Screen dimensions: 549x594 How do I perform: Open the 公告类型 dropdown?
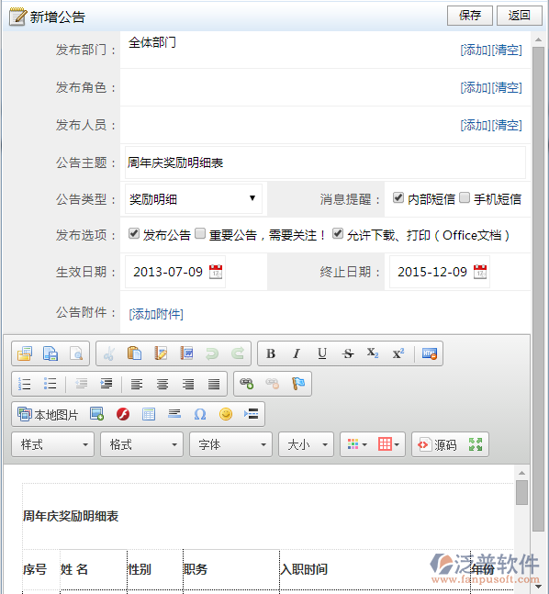[193, 199]
